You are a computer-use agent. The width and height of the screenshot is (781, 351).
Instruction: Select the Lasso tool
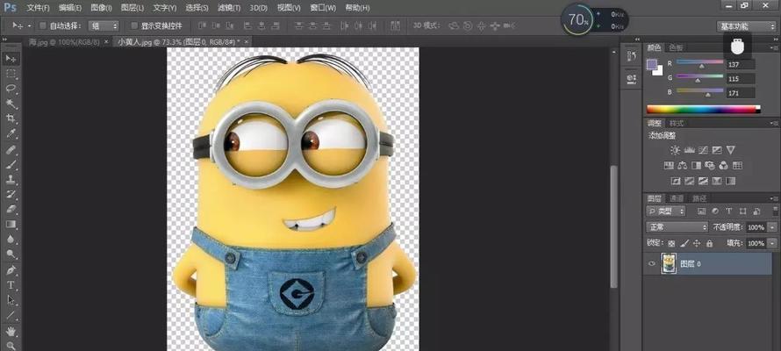coord(11,89)
